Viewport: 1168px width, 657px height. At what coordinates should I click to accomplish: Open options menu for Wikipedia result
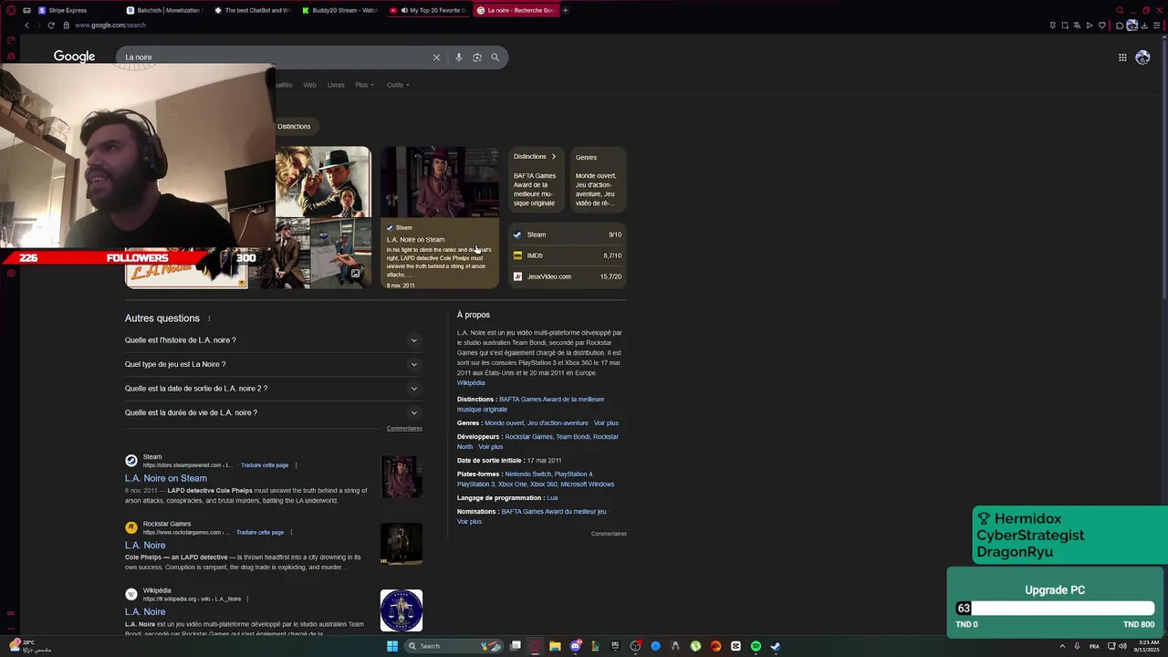[x=247, y=599]
